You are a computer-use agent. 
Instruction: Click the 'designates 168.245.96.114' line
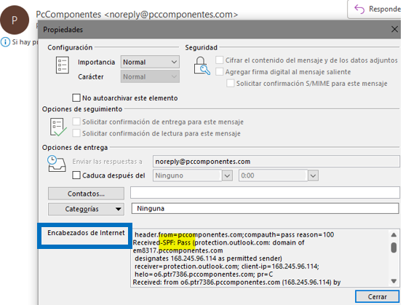coord(208,258)
